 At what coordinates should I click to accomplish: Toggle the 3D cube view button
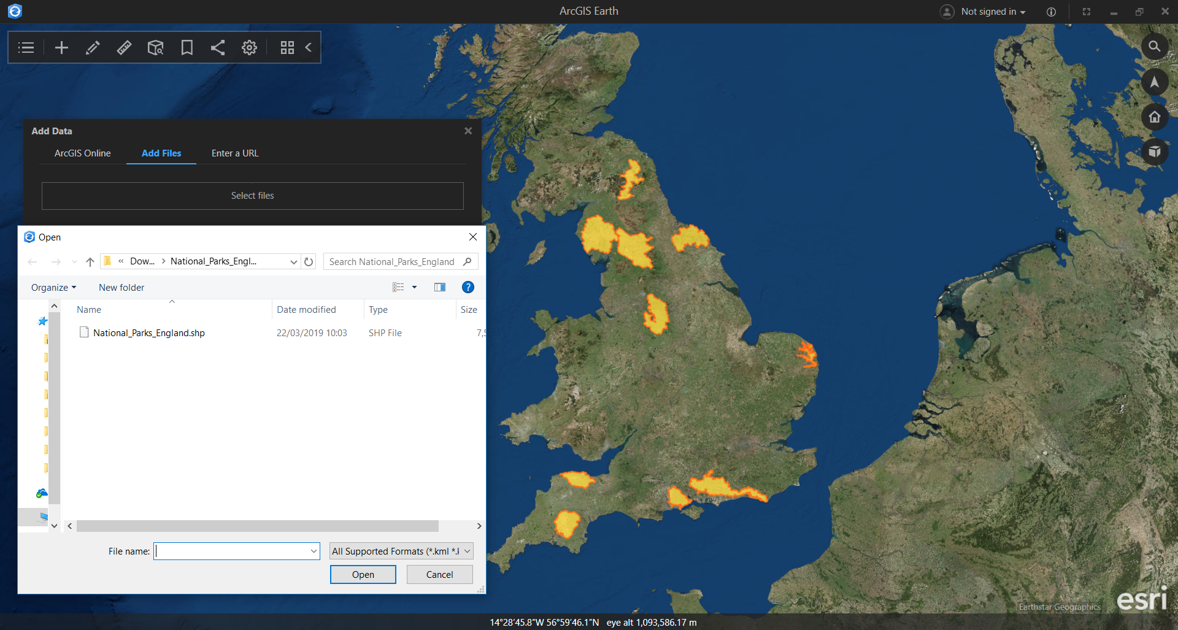(1154, 152)
